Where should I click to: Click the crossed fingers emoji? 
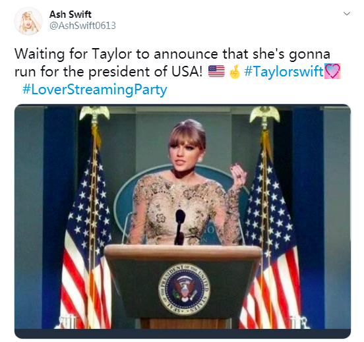235,71
